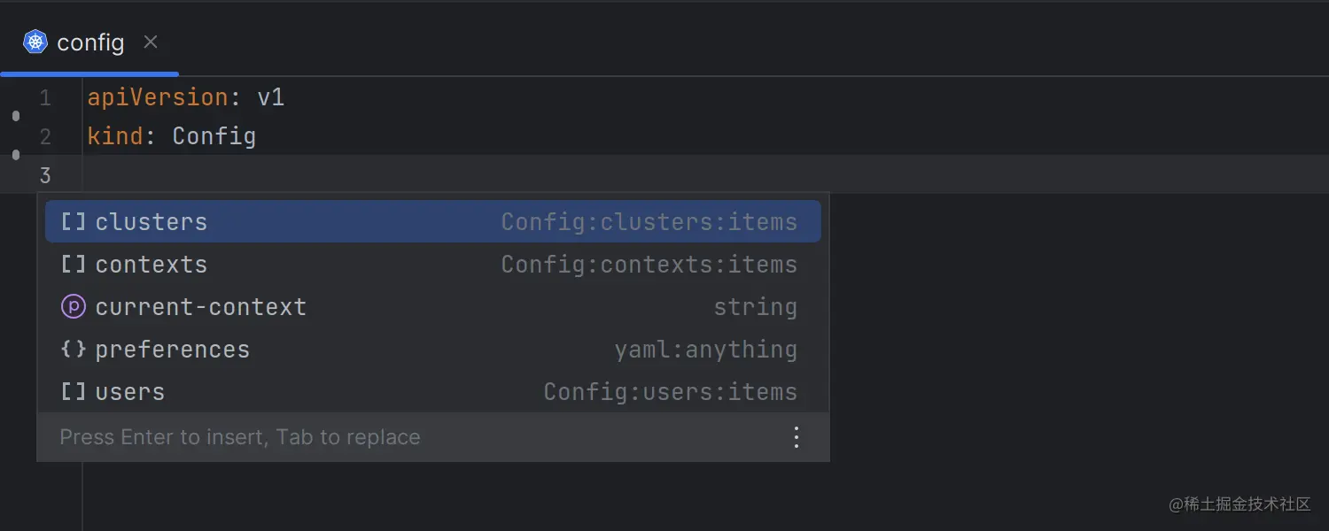Choose the "users" completion entry
Viewport: 1329px width, 531px height.
[x=129, y=391]
